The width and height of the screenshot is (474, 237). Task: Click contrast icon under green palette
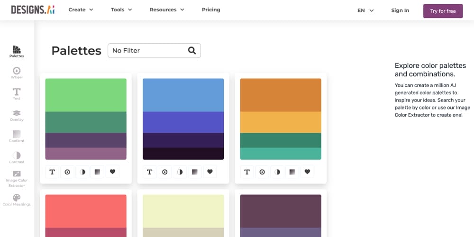pos(82,172)
